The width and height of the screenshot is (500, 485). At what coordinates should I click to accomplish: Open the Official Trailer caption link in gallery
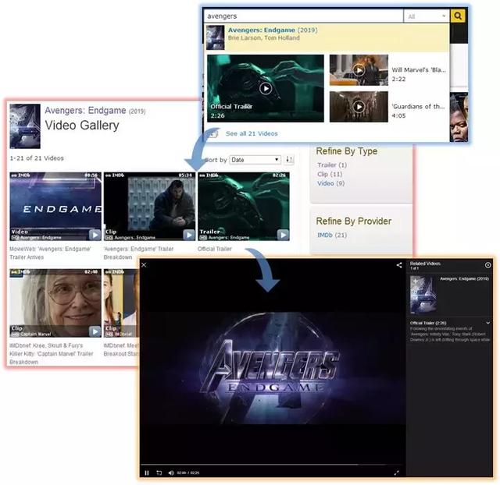pyautogui.click(x=215, y=249)
